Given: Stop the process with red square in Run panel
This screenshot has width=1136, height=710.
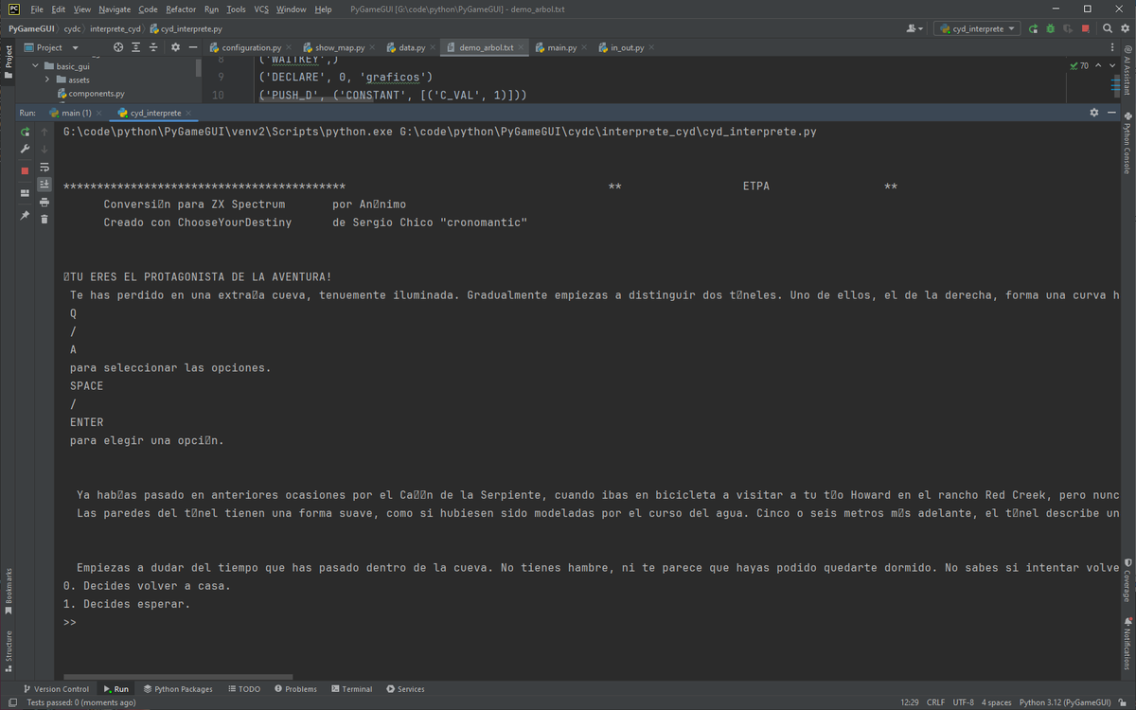Looking at the screenshot, I should pyautogui.click(x=25, y=170).
